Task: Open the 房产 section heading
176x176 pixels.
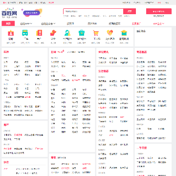Action: pyautogui.click(x=6, y=125)
